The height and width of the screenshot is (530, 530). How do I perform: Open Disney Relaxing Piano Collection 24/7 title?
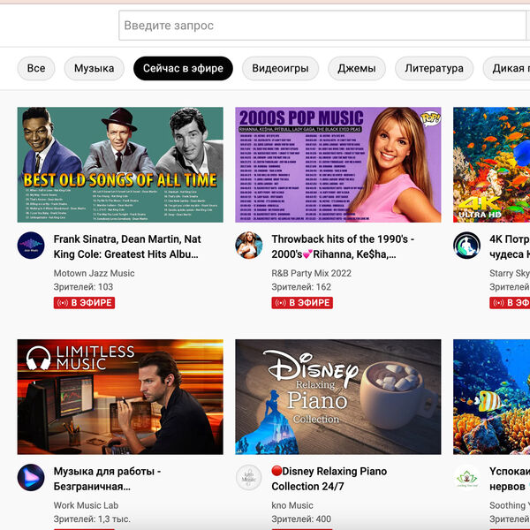pos(329,479)
